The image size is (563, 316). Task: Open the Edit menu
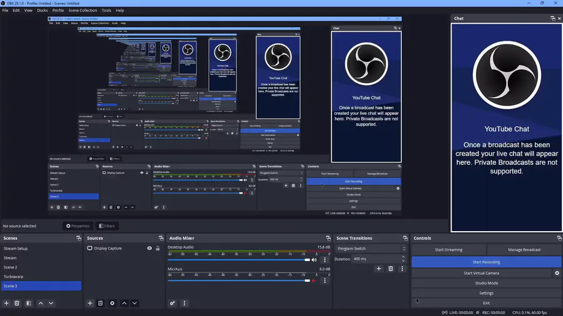click(x=16, y=11)
